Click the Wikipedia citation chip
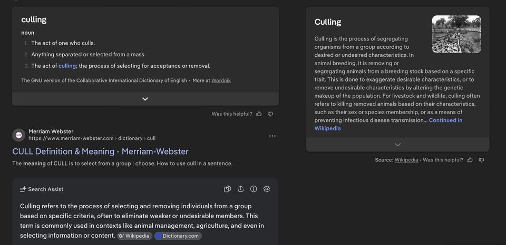This screenshot has width=506, height=245. coord(134,236)
